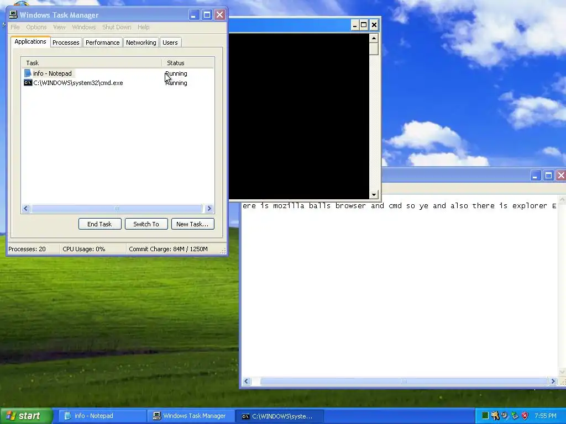Open the Shut Down menu

(117, 27)
